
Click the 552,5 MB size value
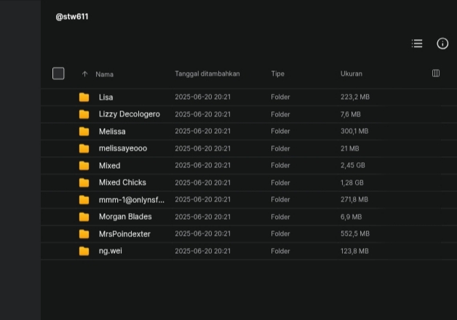[355, 233]
